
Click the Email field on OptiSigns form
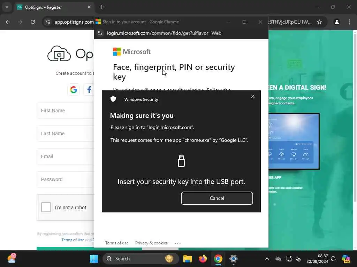(65, 156)
